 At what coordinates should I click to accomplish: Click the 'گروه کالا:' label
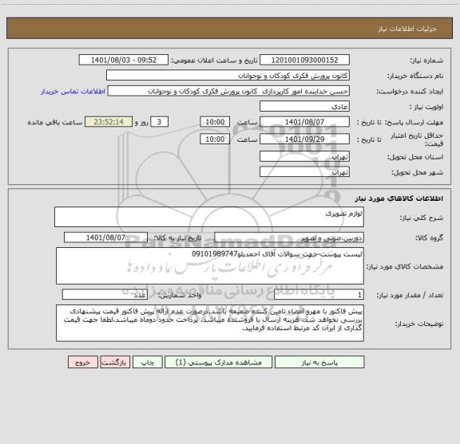pos(429,238)
